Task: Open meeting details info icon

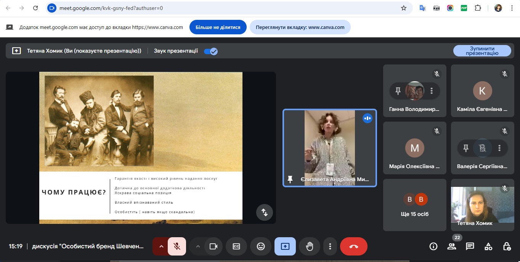Action: coord(433,246)
